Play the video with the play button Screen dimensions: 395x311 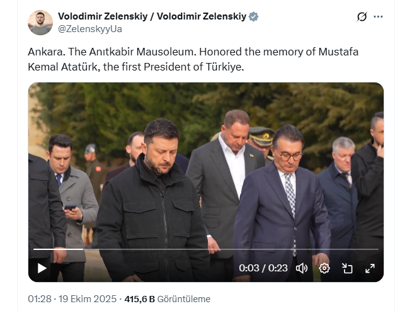coord(42,268)
